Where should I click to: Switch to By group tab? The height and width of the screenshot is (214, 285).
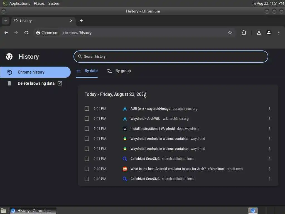pos(119,71)
